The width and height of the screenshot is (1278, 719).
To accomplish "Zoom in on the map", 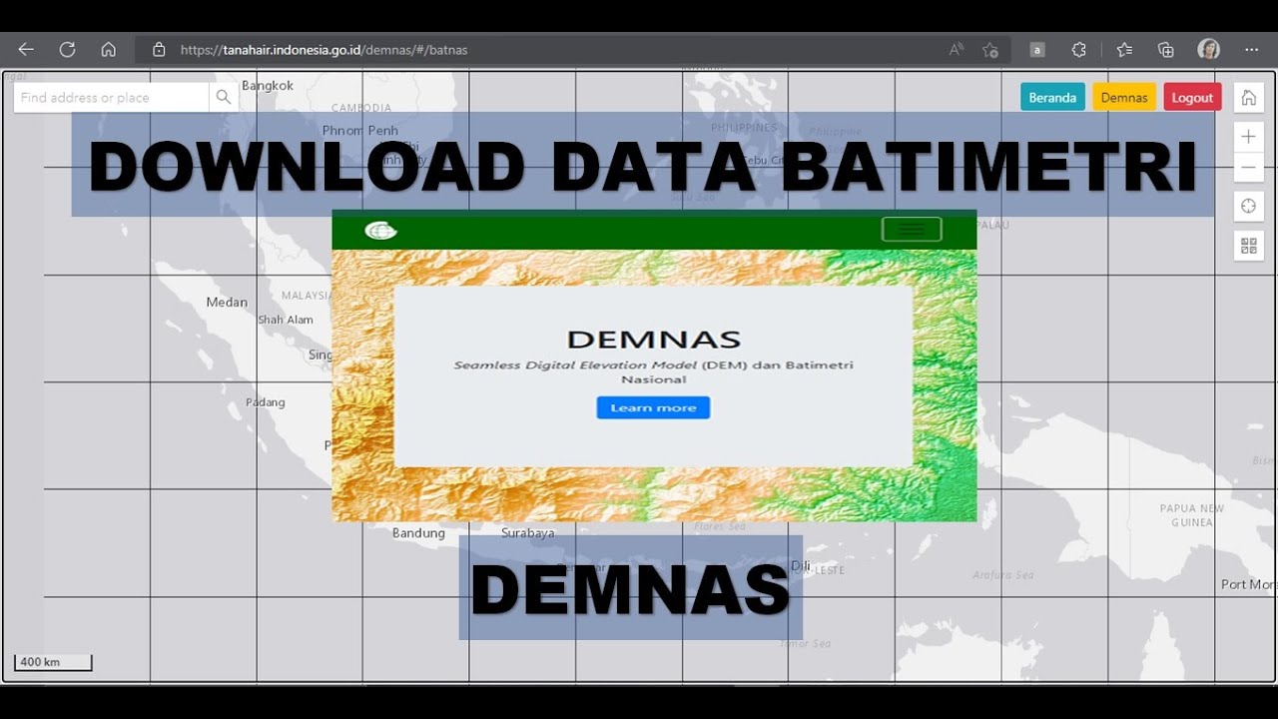I will (x=1248, y=137).
